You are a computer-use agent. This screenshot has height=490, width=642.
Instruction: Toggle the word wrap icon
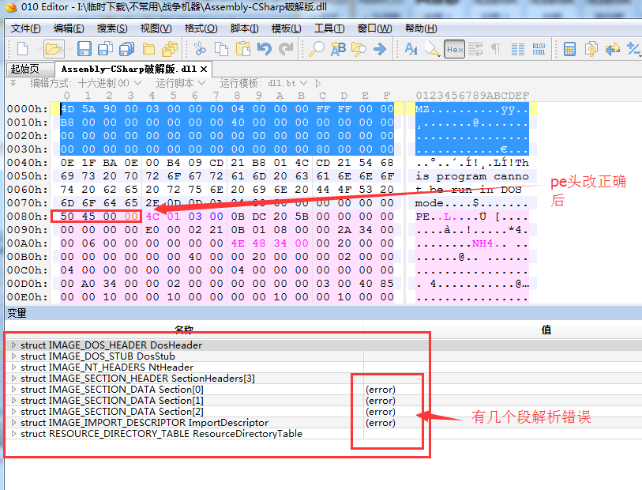tap(475, 49)
